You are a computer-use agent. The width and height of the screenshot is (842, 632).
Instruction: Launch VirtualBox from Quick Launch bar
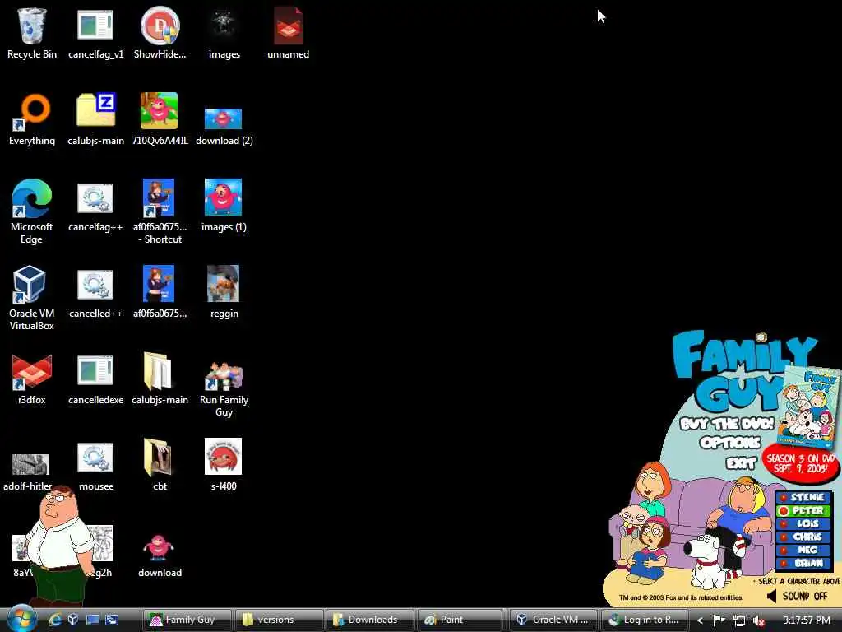pyautogui.click(x=73, y=620)
